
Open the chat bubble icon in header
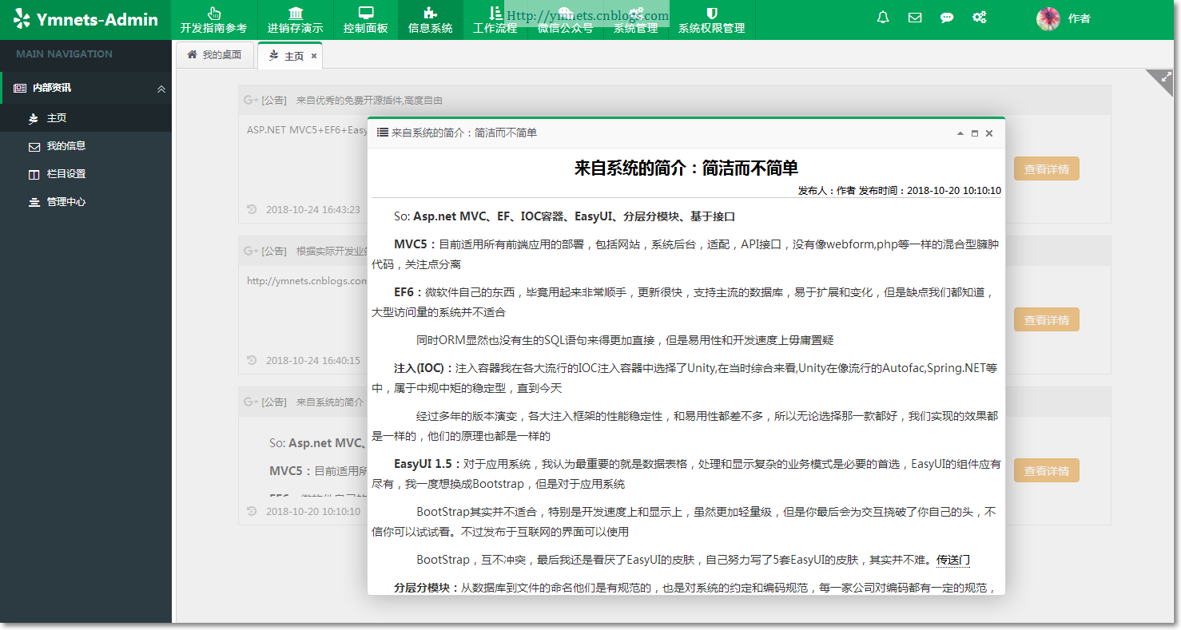click(x=947, y=18)
